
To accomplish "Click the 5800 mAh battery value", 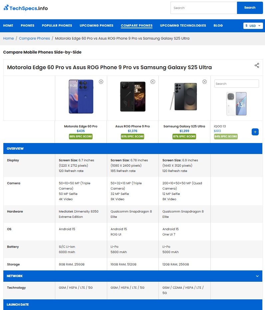I will tap(119, 252).
